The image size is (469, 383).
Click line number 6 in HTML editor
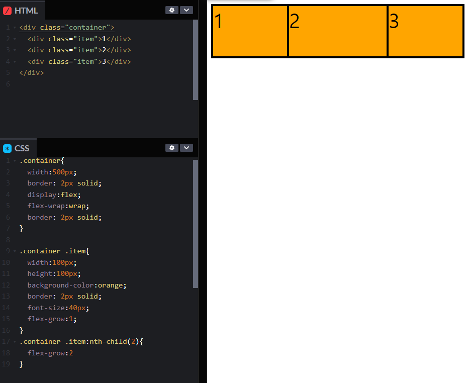[8, 84]
